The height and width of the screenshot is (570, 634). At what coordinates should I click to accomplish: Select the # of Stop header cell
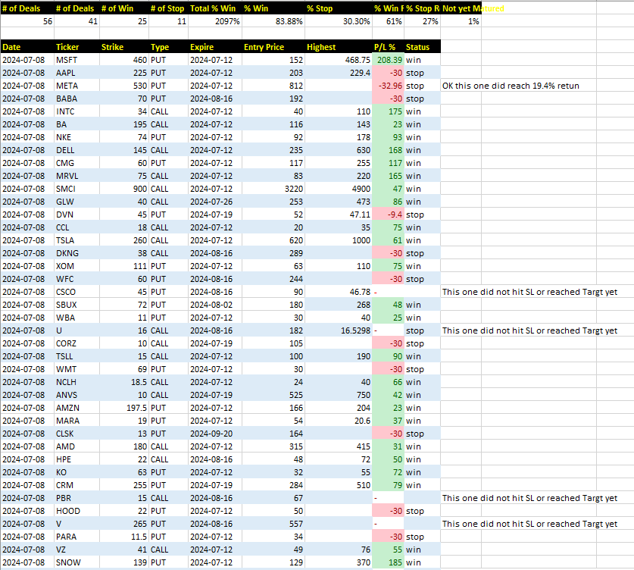pos(169,8)
